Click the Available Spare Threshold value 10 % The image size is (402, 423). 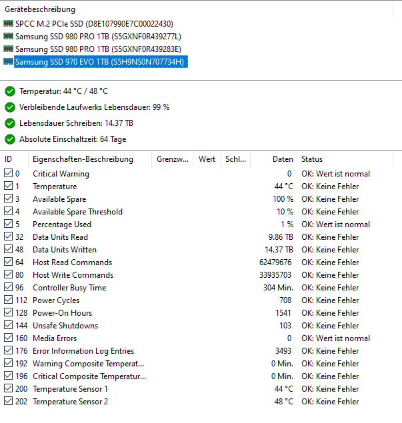(x=285, y=212)
